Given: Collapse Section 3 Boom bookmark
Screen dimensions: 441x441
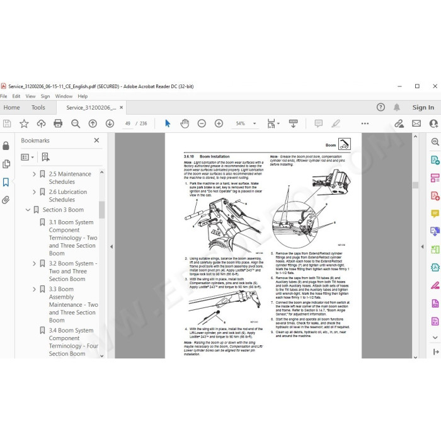Looking at the screenshot, I should tap(28, 210).
